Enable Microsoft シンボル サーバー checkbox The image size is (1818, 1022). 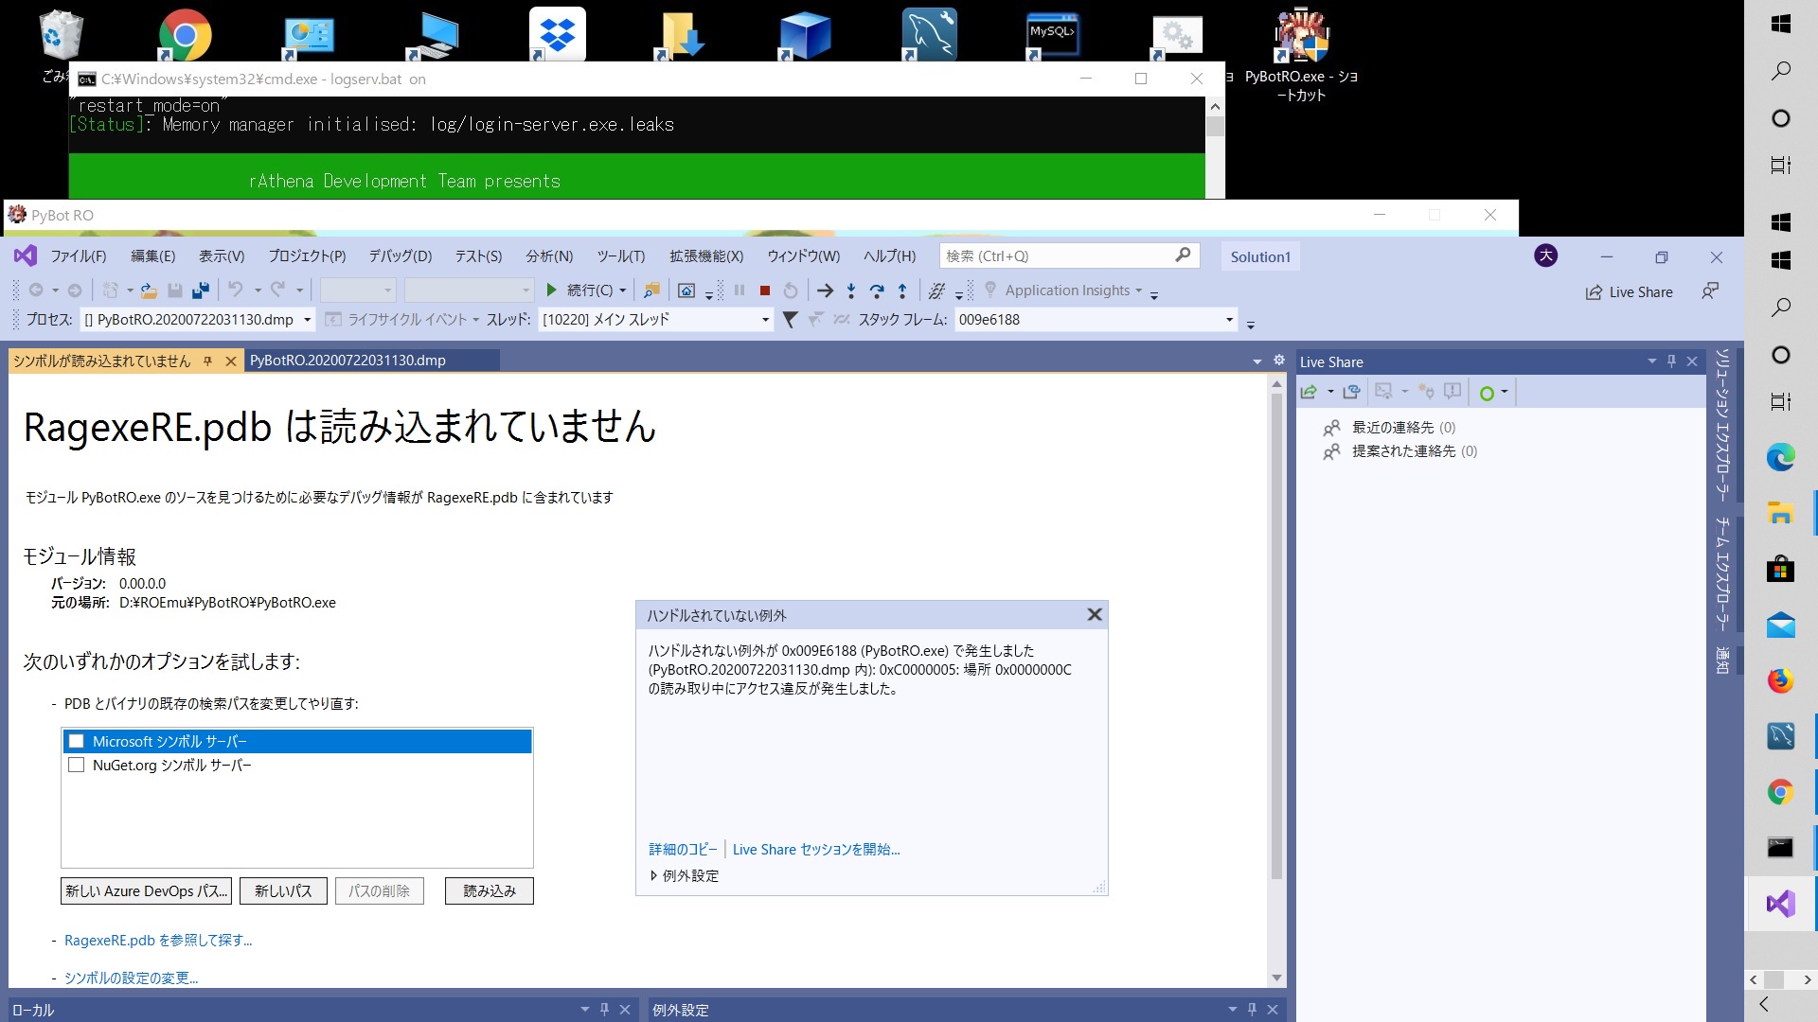(x=77, y=742)
